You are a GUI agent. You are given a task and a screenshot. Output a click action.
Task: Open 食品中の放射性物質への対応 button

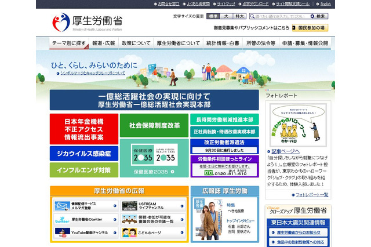tap(298, 242)
